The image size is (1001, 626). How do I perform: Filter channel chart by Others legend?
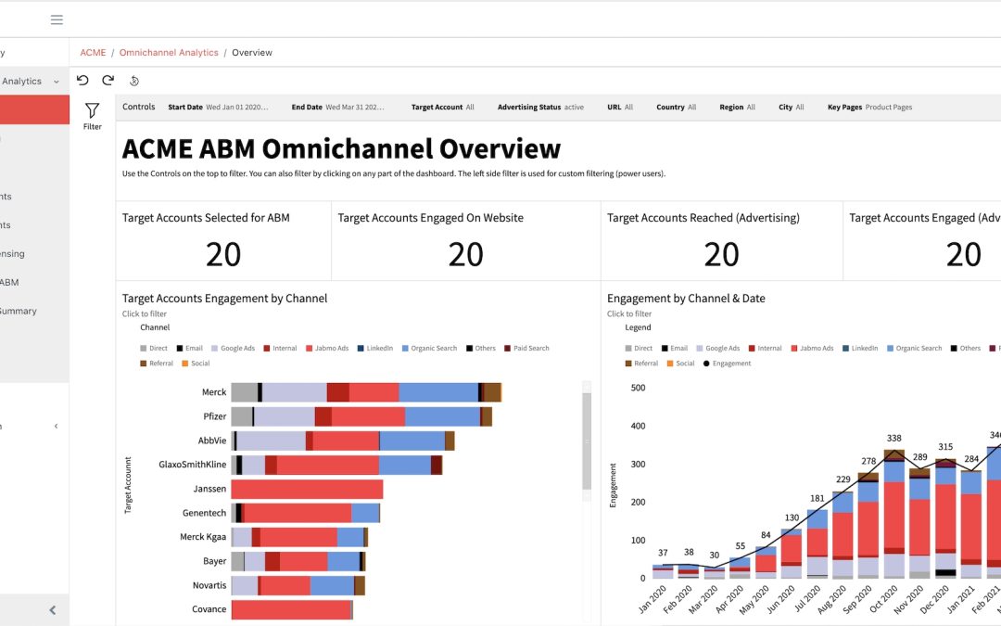(x=481, y=348)
